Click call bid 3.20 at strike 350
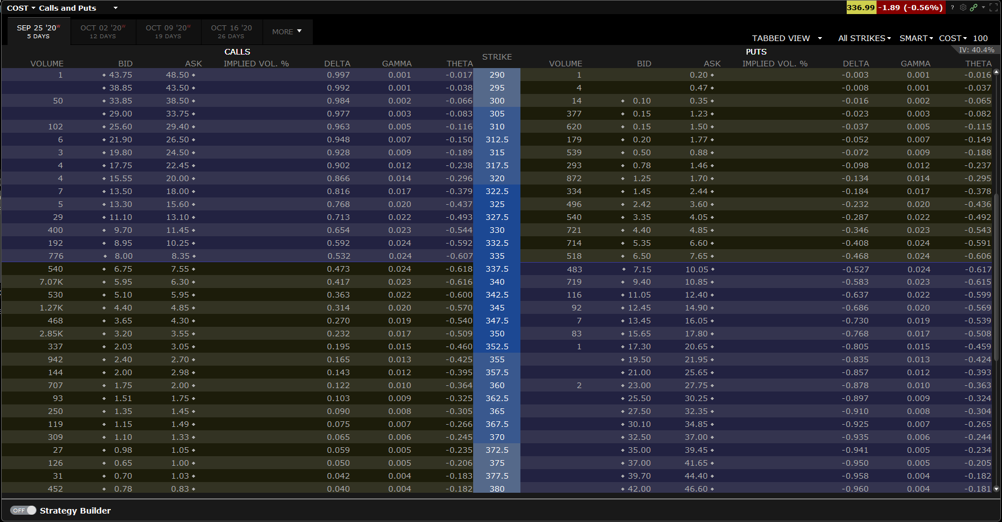Screen dimensions: 1002x522 tap(123, 334)
